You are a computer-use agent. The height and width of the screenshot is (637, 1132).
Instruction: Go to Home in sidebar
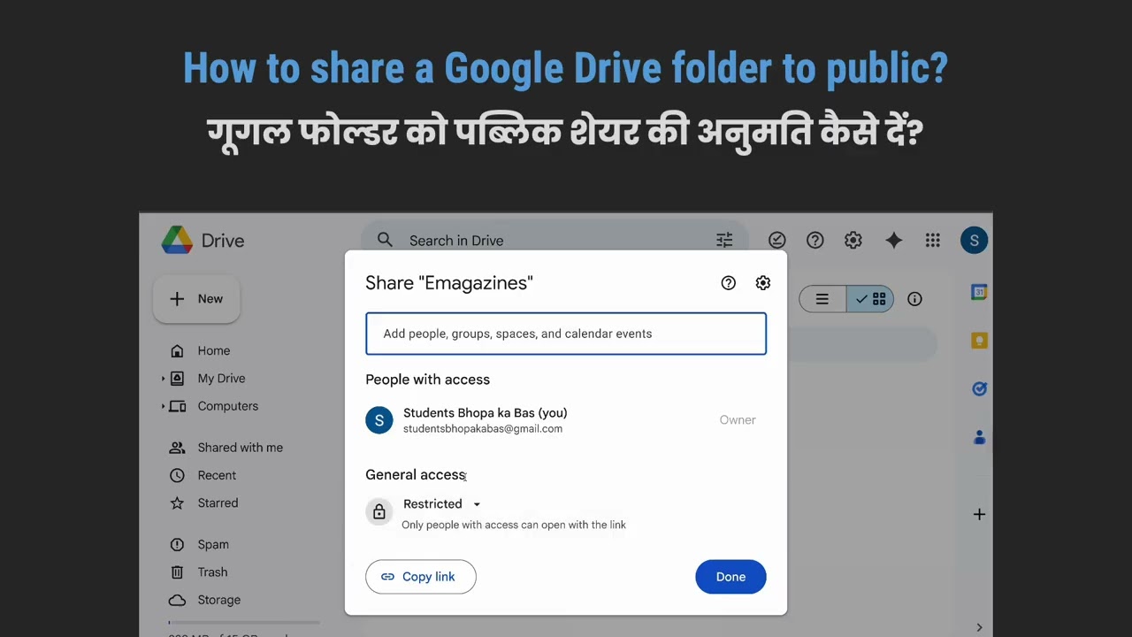coord(213,350)
